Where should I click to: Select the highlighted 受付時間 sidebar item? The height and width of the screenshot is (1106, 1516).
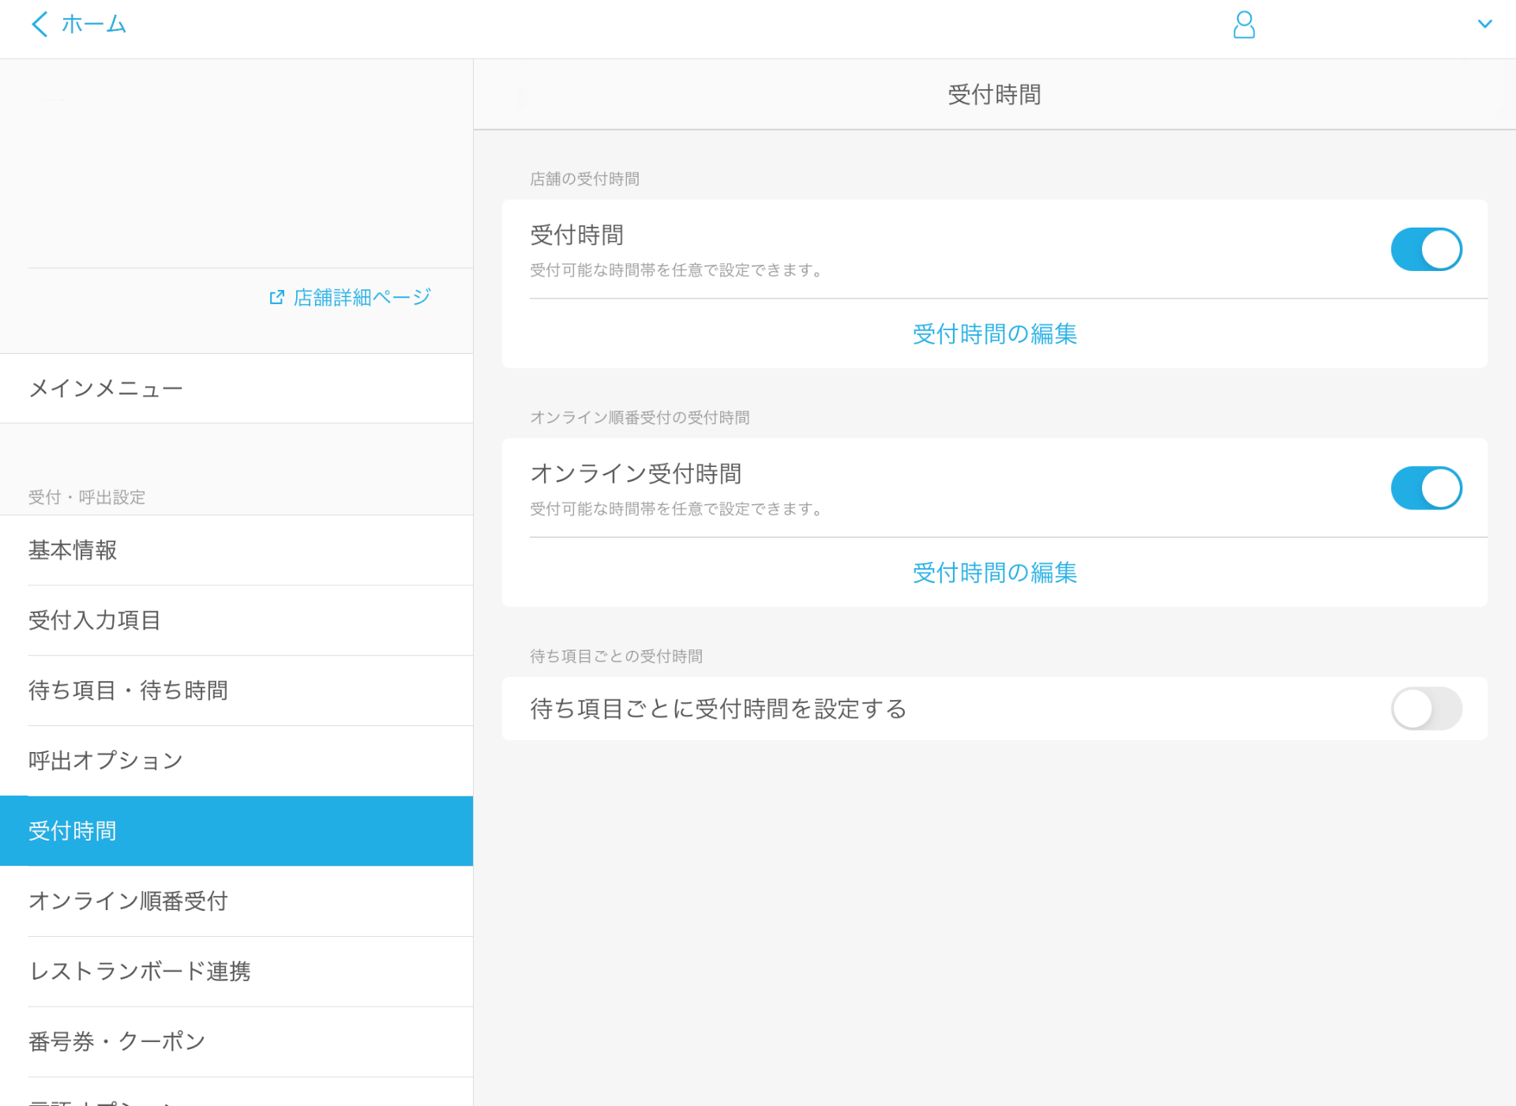click(73, 831)
